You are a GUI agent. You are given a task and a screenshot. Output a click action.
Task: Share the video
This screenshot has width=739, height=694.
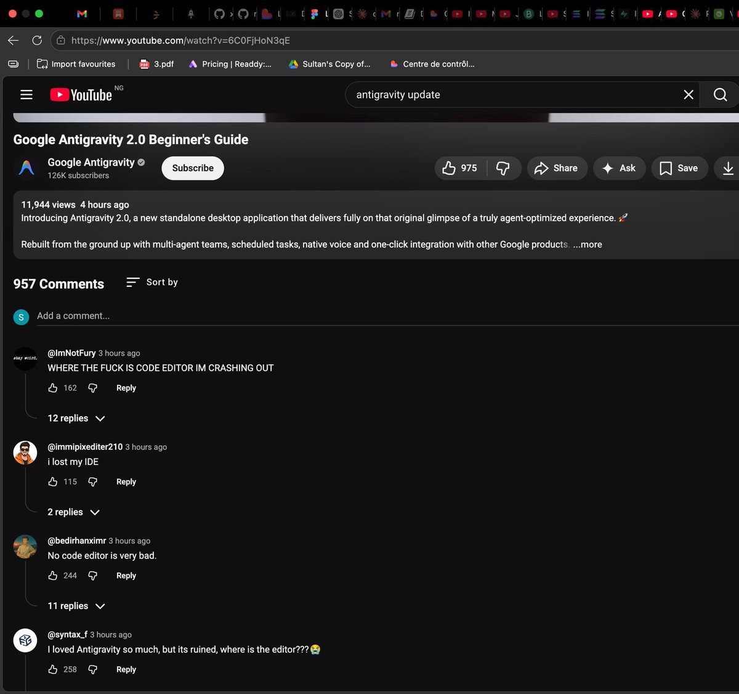[556, 168]
